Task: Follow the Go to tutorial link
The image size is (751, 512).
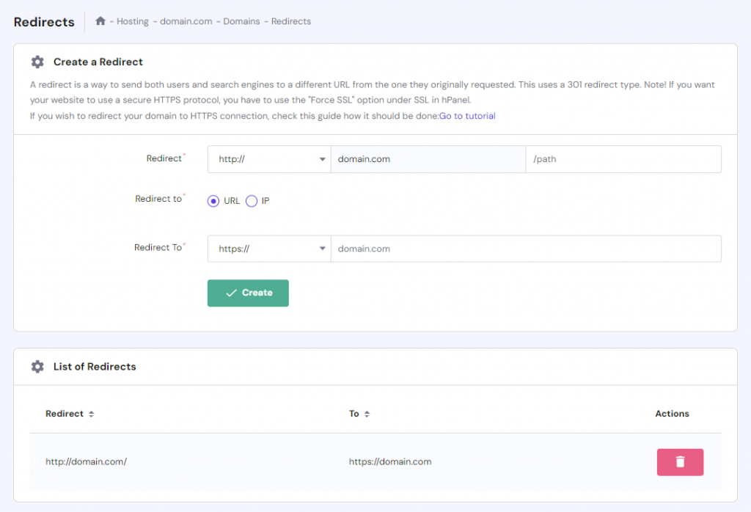Action: point(466,115)
